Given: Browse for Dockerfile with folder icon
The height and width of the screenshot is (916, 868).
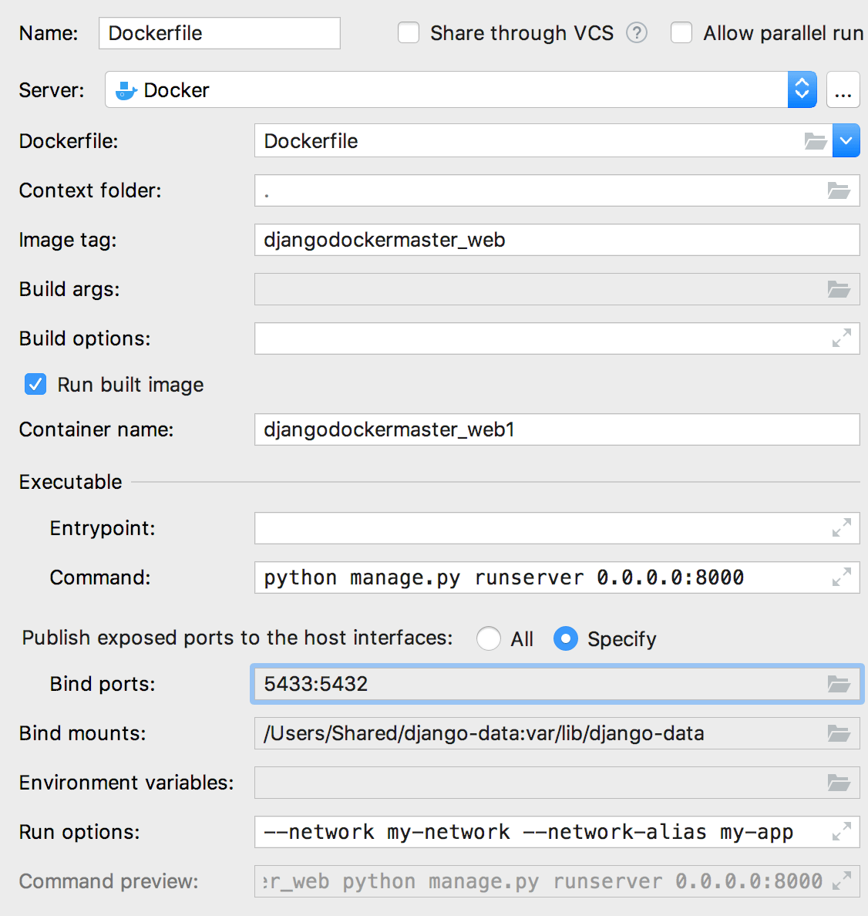Looking at the screenshot, I should 816,141.
